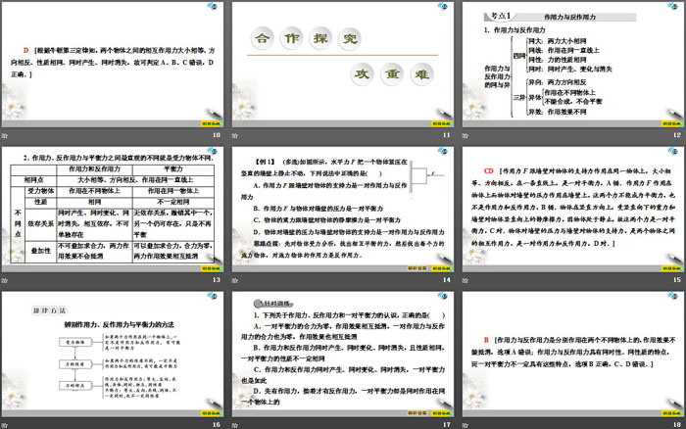This screenshot has width=686, height=429.
Task: Select slide 14 thumbnail with 例1 question
Action: (343, 210)
